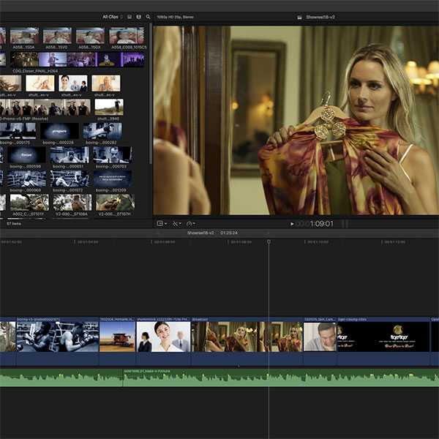Select browser clip A002_C..._07101Y
Screen dimensions: 439x439
tap(29, 203)
